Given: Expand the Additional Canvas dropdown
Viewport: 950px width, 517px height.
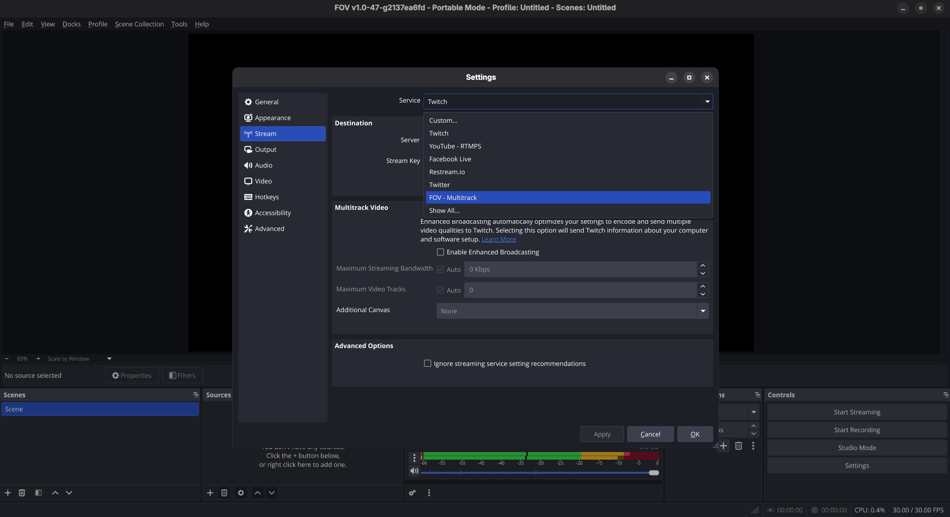Looking at the screenshot, I should (703, 311).
